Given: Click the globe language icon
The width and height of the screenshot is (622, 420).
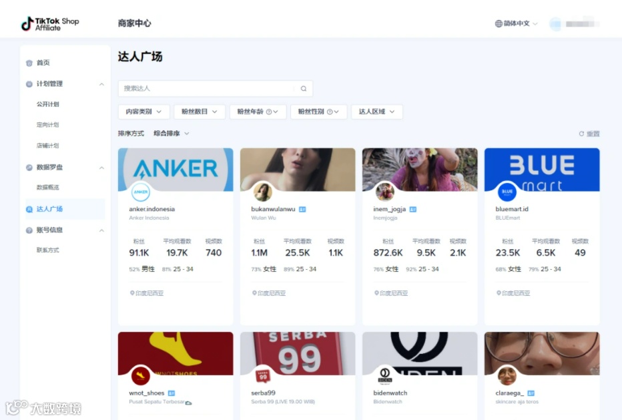Looking at the screenshot, I should pyautogui.click(x=499, y=23).
